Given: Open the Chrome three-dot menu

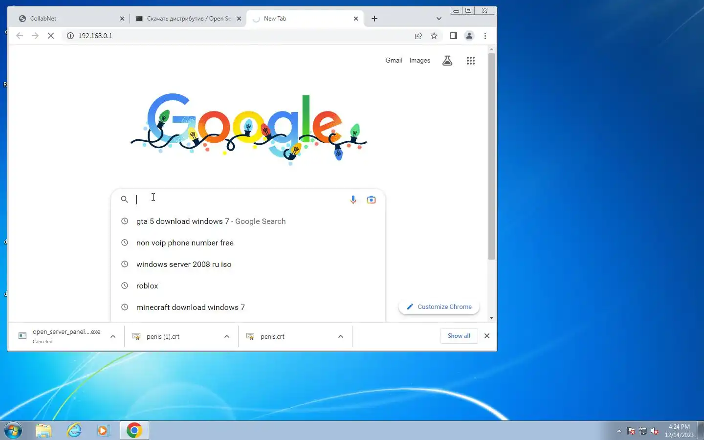Looking at the screenshot, I should tap(485, 36).
